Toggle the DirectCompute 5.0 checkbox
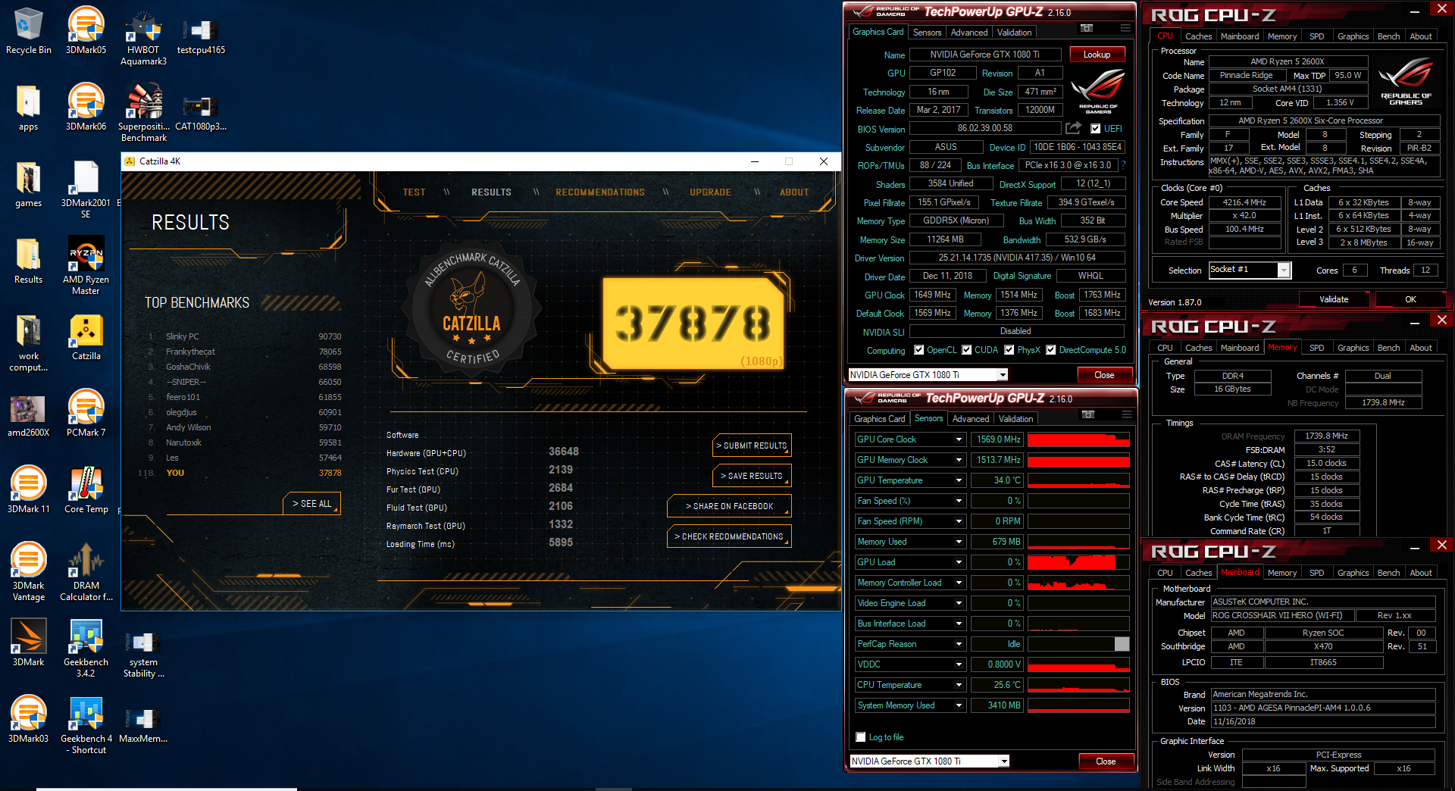Screen dimensions: 1455x791 [1050, 350]
